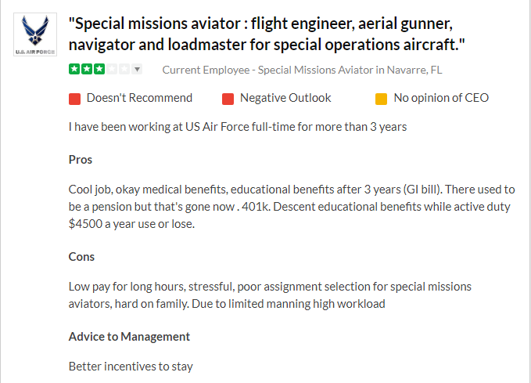Click the Doesn't Recommend label
This screenshot has width=531, height=383.
coord(139,98)
